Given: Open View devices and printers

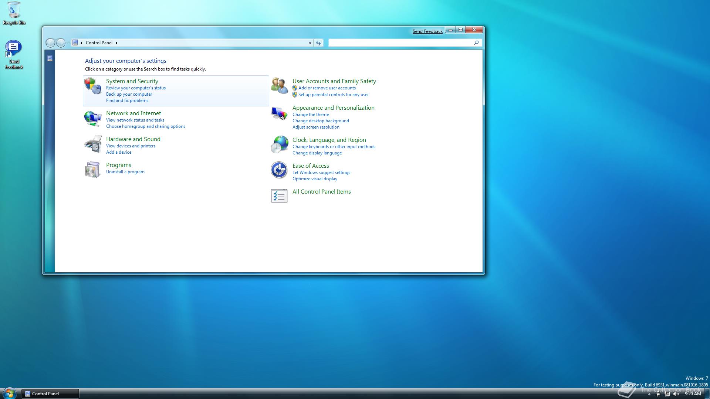Looking at the screenshot, I should [131, 146].
